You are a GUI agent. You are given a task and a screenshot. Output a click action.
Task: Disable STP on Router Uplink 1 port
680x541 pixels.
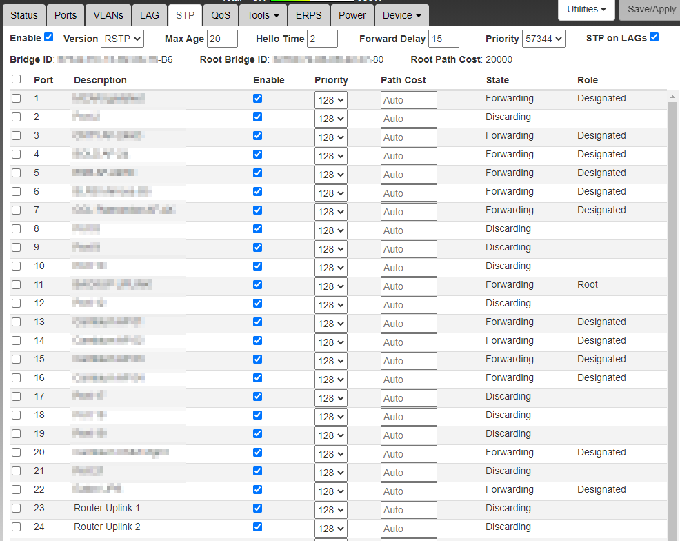[x=257, y=509]
